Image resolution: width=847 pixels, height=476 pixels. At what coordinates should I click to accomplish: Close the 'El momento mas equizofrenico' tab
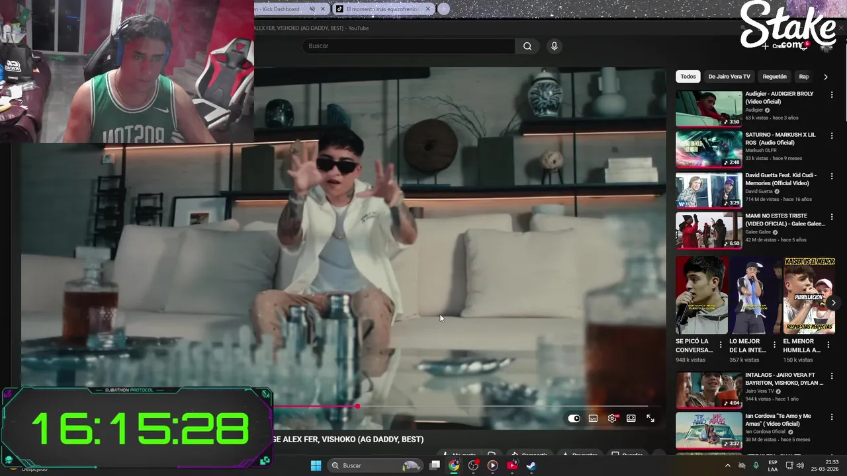click(x=428, y=9)
